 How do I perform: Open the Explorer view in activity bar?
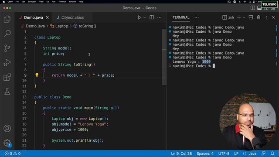pyautogui.click(x=7, y=19)
